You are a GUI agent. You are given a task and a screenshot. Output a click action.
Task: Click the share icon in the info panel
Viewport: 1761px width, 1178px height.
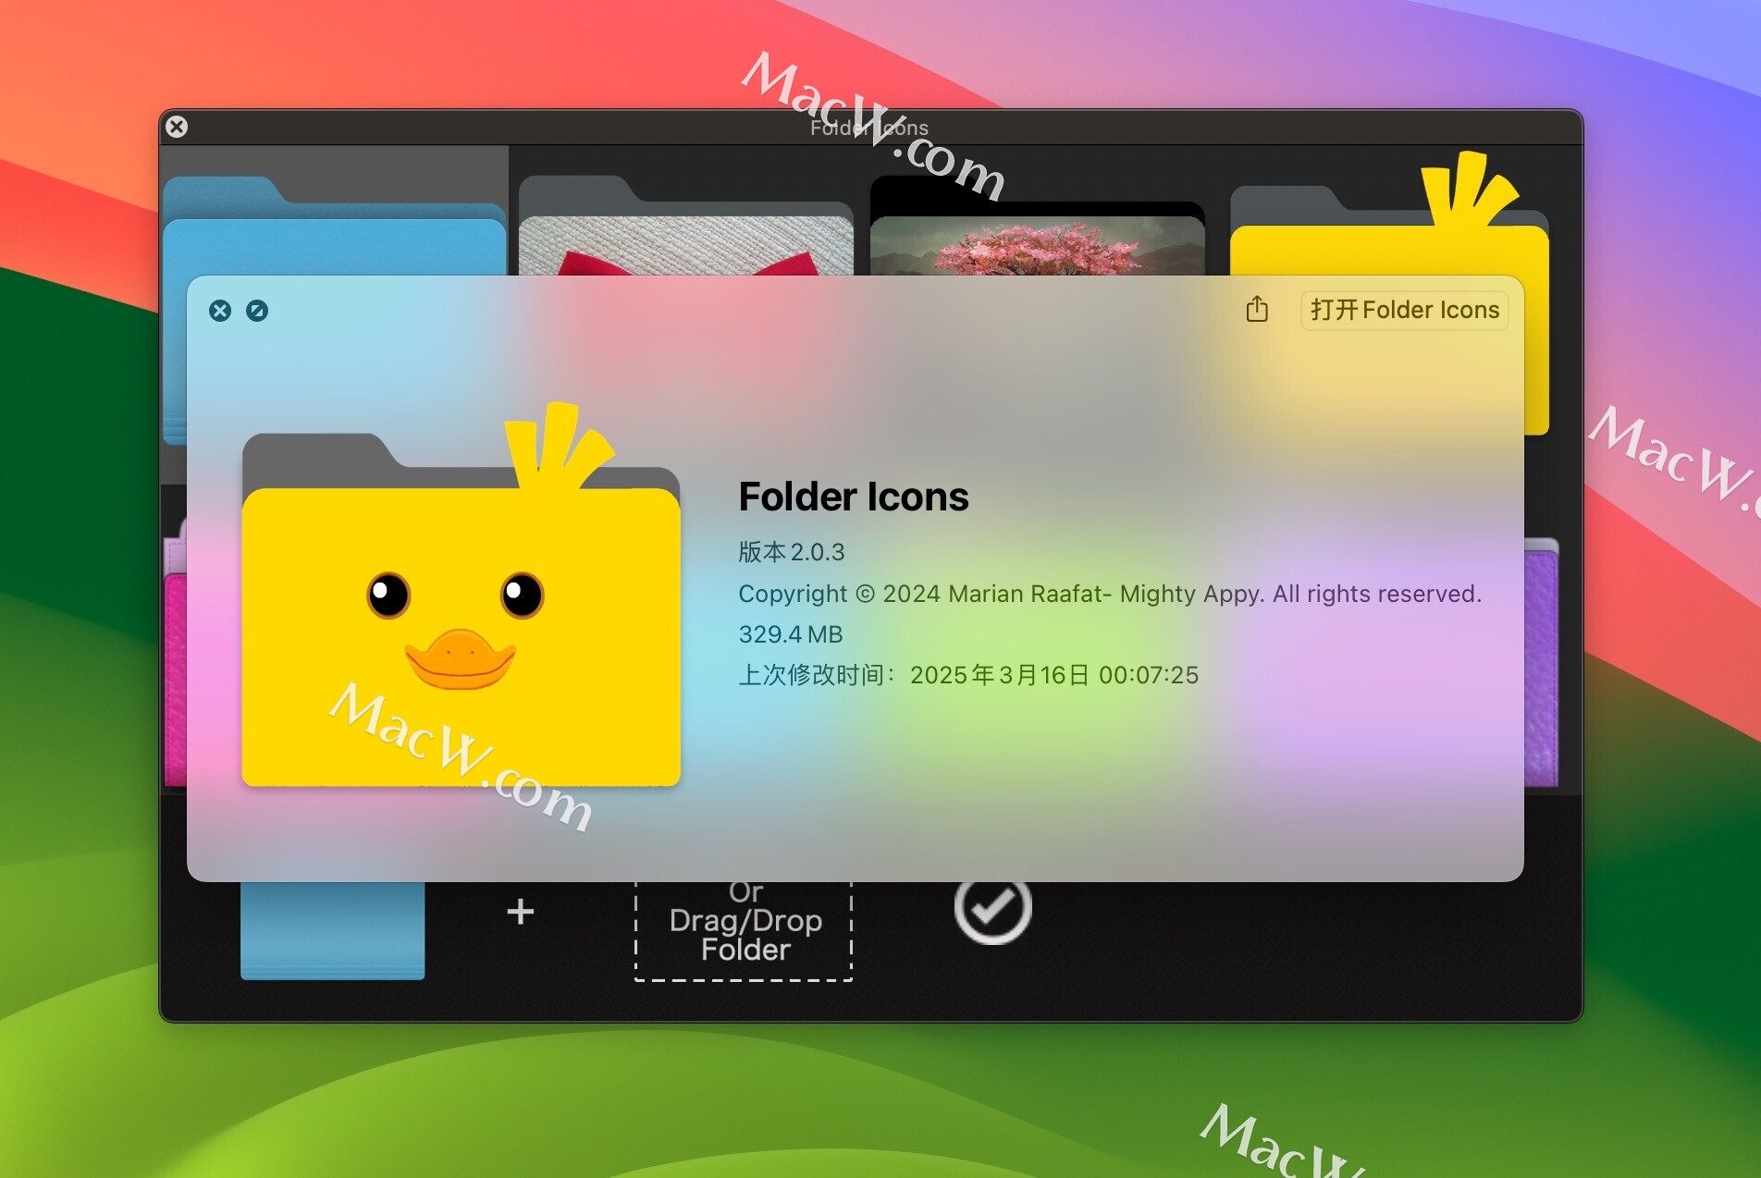[1256, 309]
